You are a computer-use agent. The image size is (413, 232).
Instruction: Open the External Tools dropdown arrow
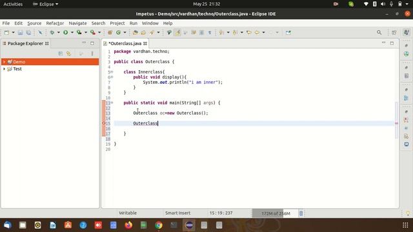pyautogui.click(x=99, y=33)
